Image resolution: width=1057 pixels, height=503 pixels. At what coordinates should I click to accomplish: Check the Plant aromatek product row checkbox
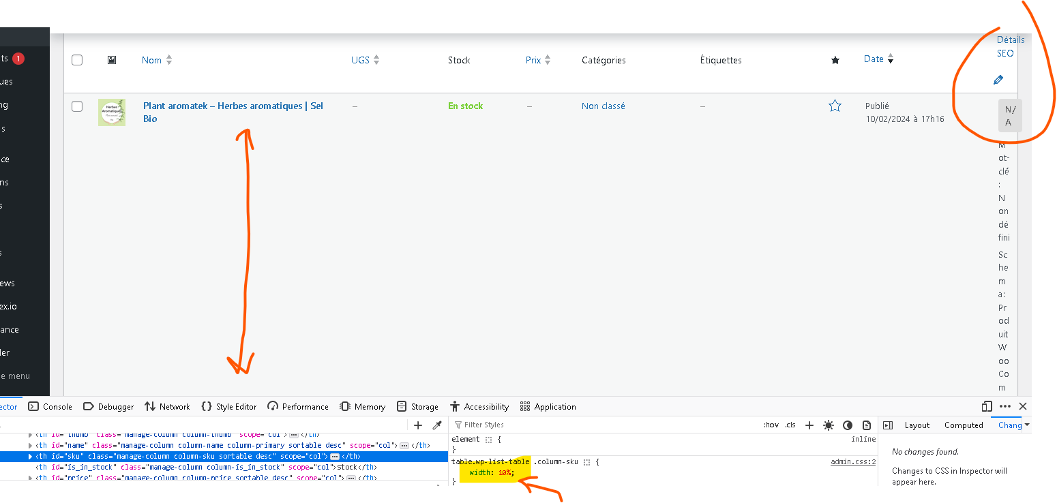(x=77, y=106)
